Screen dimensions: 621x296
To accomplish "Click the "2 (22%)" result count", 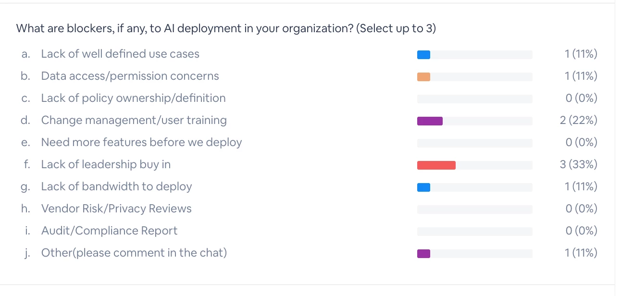I will (x=578, y=121).
